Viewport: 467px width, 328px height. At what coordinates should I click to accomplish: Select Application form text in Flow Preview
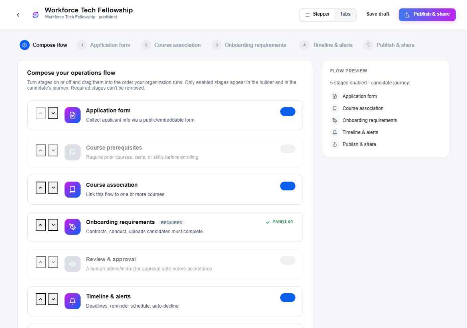[x=360, y=96]
